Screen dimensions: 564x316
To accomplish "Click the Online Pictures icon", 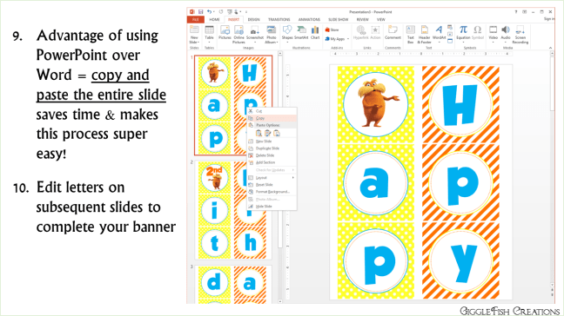I will click(x=238, y=30).
